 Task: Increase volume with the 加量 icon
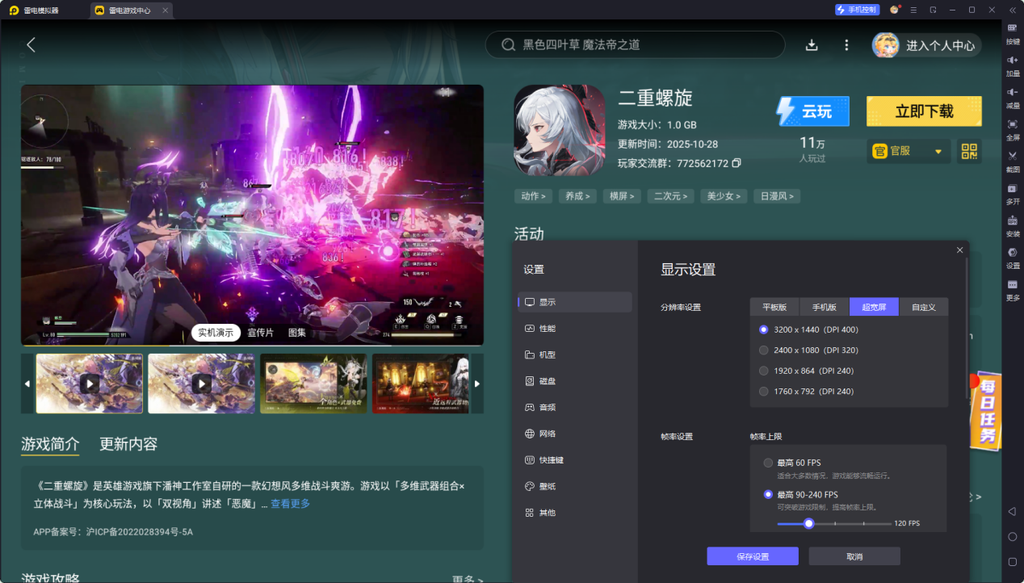coord(1013,65)
